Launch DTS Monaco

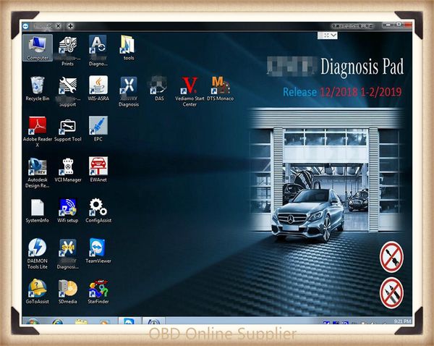pyautogui.click(x=221, y=88)
